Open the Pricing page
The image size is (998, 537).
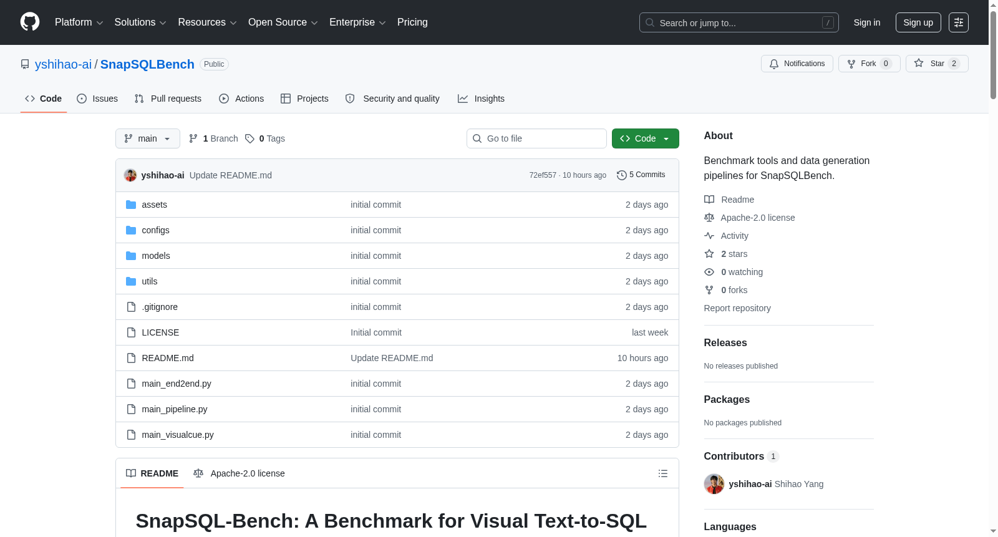coord(412,22)
